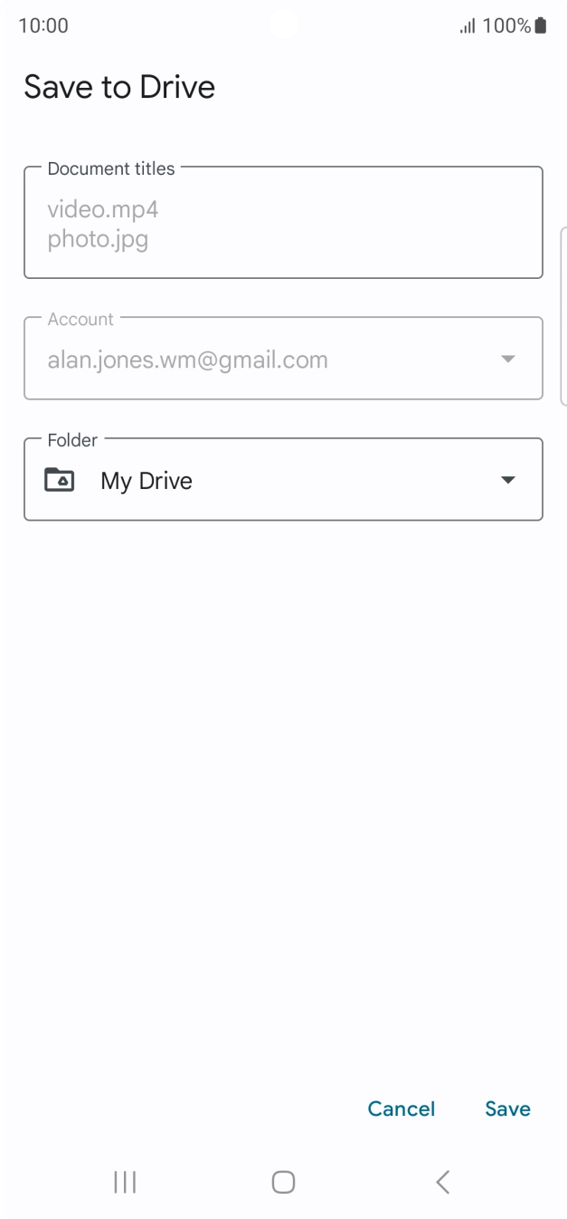The width and height of the screenshot is (567, 1219).
Task: Cancel saving to Drive
Action: tap(402, 1109)
